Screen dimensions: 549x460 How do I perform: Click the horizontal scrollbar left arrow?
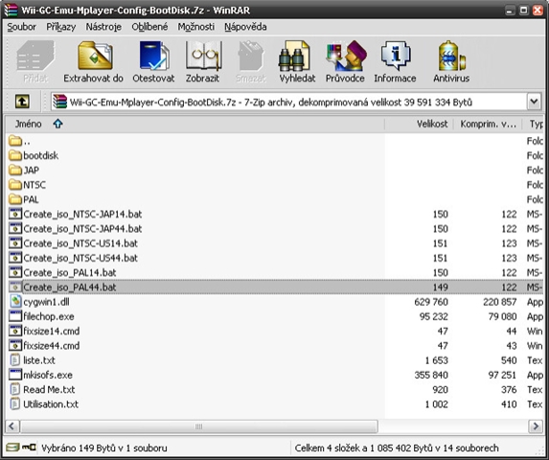(x=11, y=426)
